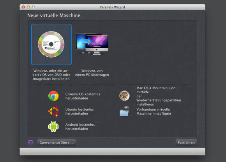Open help via purple question mark

tap(30, 143)
